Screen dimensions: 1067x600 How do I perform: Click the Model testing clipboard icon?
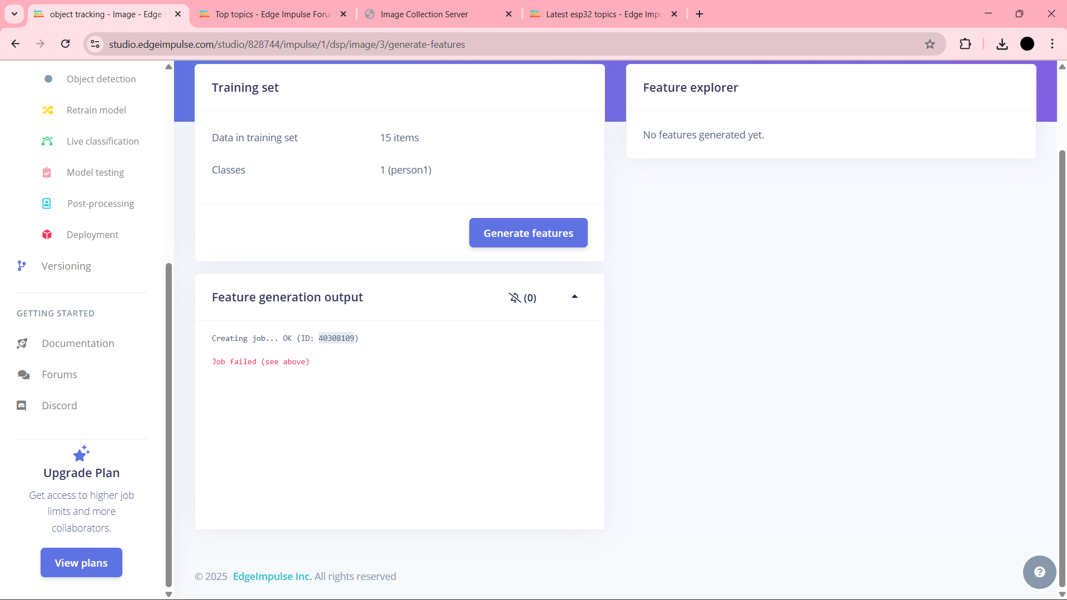[x=47, y=172]
